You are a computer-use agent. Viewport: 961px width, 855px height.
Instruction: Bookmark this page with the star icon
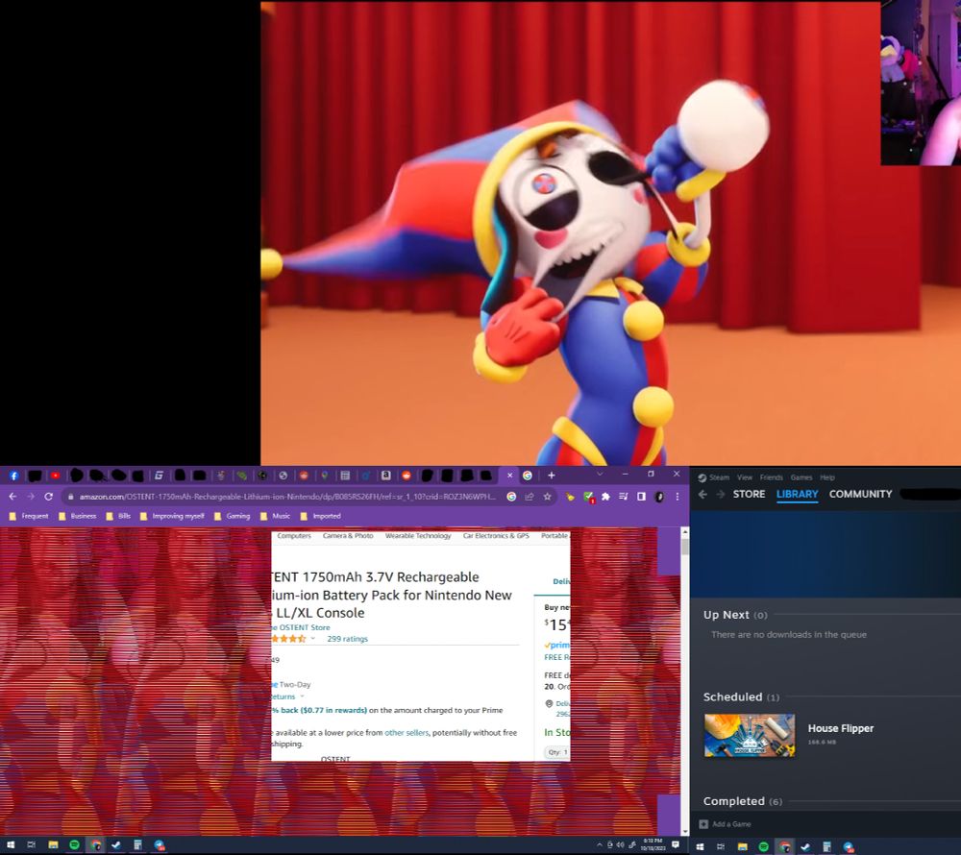[547, 497]
